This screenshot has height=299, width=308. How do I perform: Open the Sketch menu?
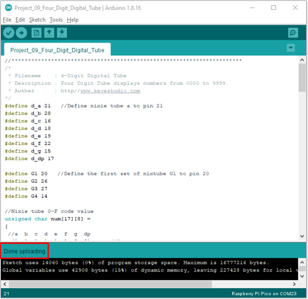[37, 20]
